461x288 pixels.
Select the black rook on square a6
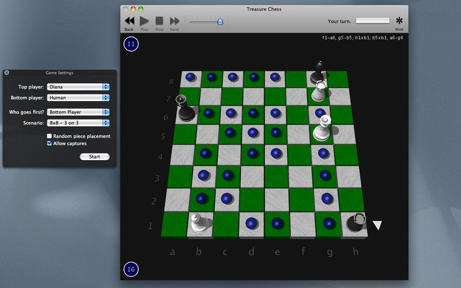click(x=185, y=108)
